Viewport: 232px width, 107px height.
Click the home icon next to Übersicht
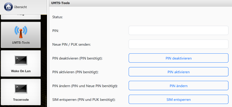click(9, 7)
